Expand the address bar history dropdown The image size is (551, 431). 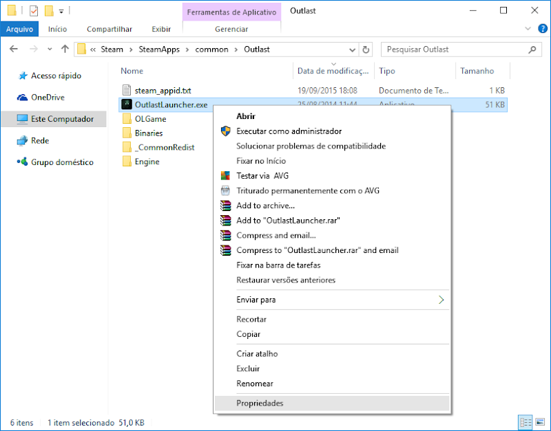point(352,49)
